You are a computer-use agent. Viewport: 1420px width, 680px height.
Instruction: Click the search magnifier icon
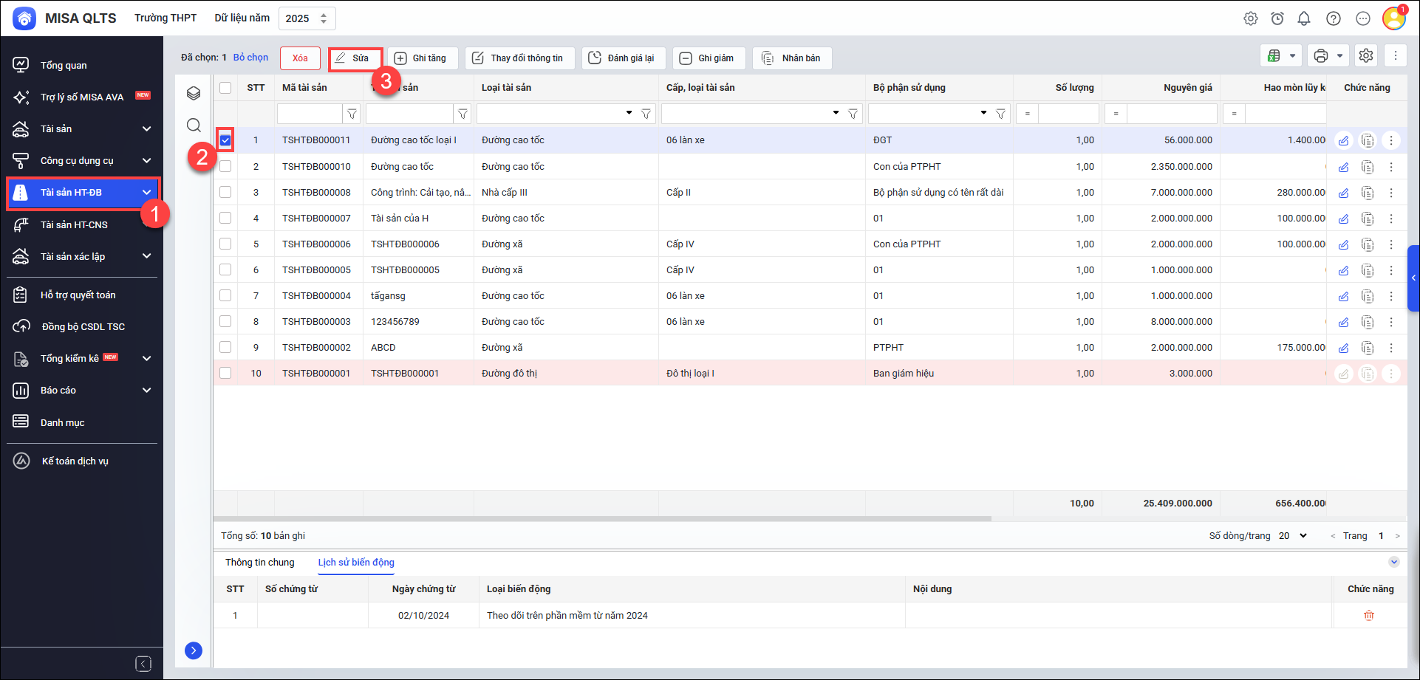(194, 125)
